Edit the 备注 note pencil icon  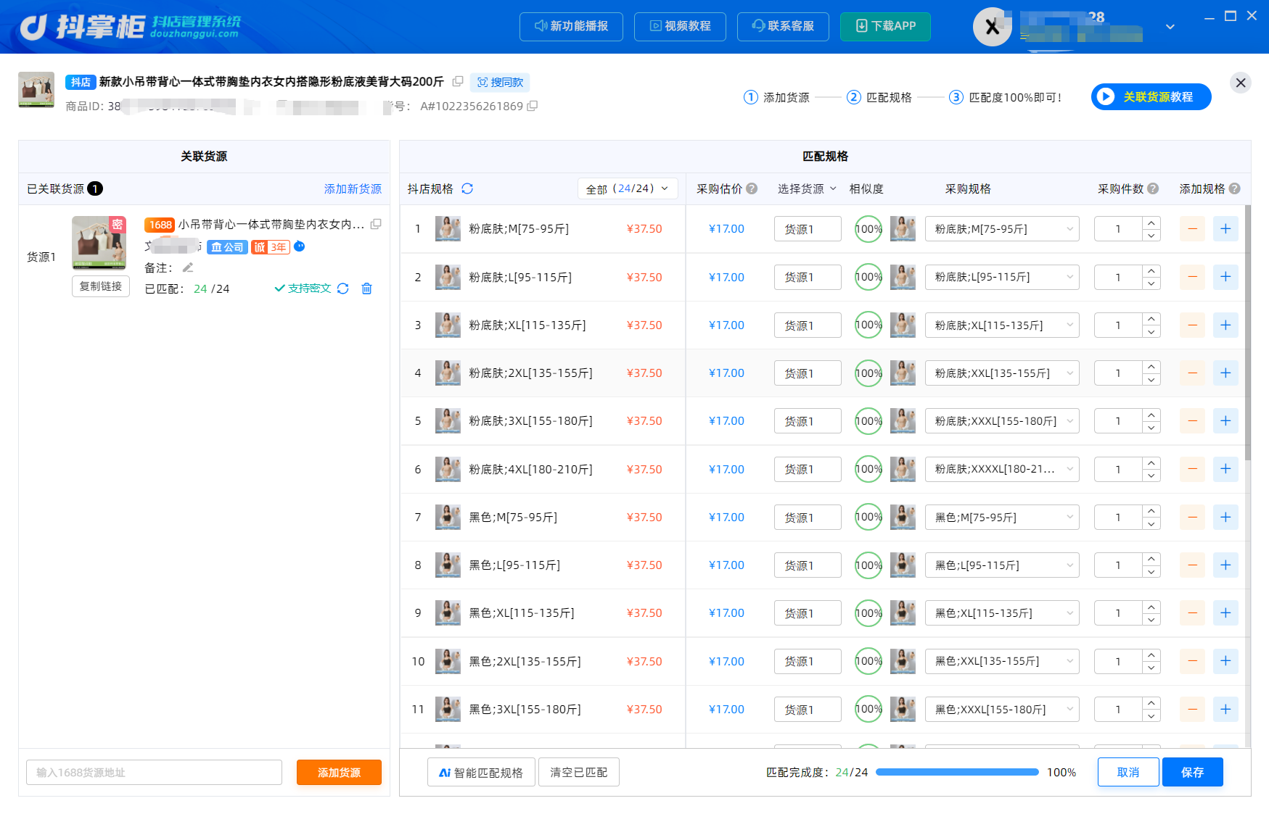(188, 267)
